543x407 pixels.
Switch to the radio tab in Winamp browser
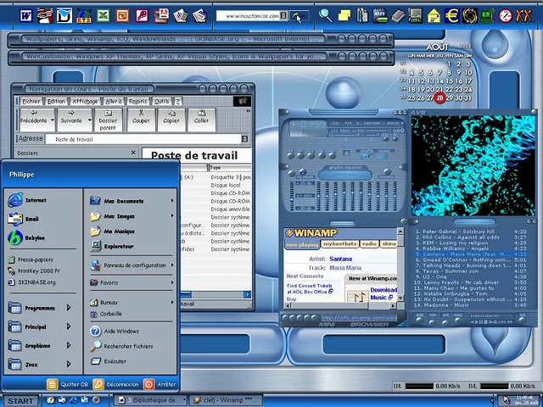click(x=369, y=244)
